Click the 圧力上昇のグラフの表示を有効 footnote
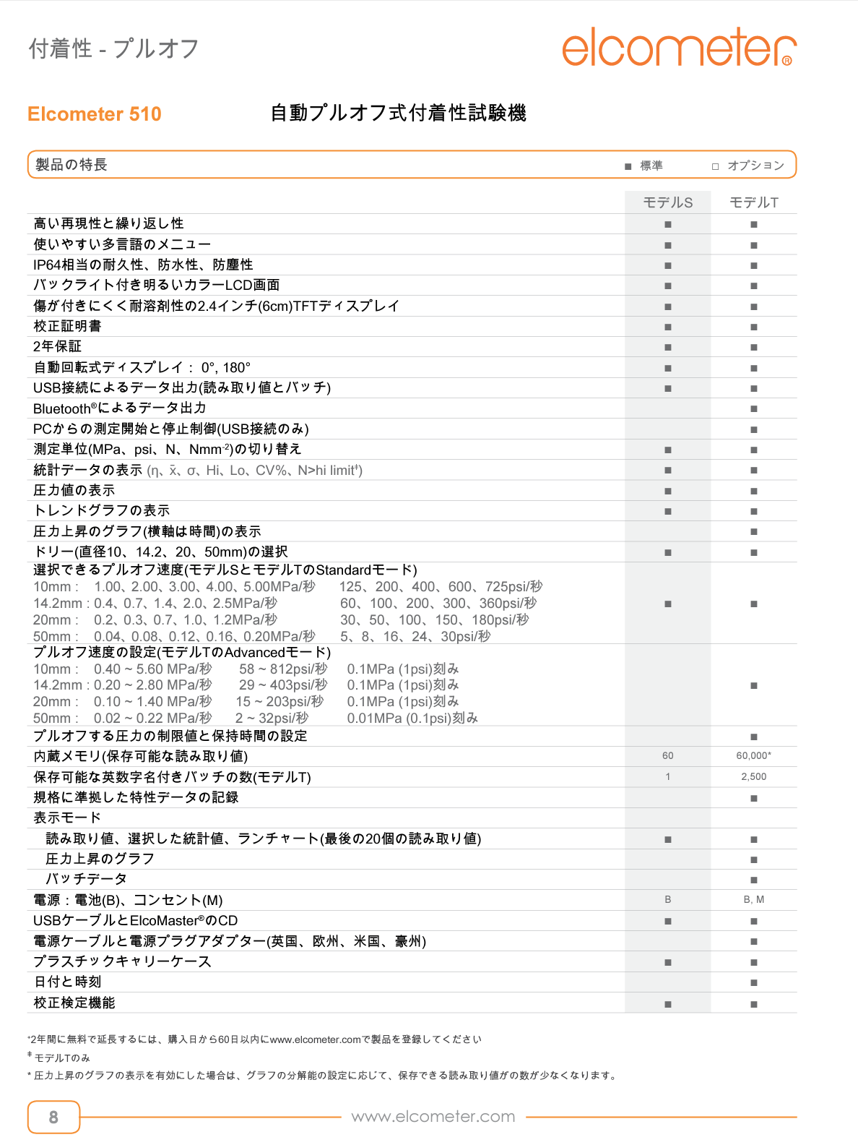This screenshot has width=858, height=1145. 323,1076
